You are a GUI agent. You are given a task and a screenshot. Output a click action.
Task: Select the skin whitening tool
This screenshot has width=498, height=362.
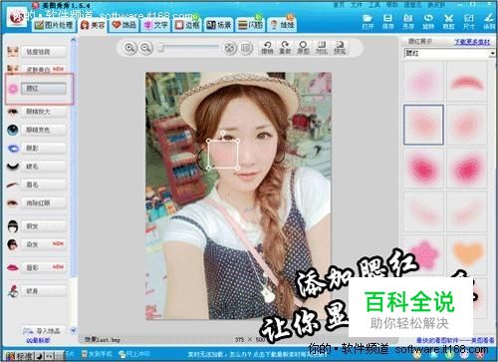44,69
